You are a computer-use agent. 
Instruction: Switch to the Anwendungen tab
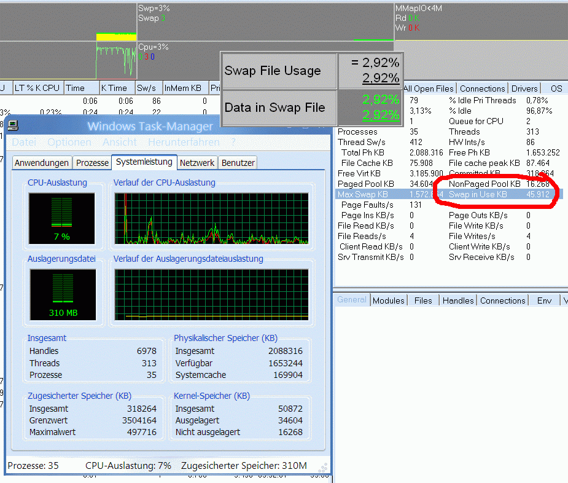(42, 163)
